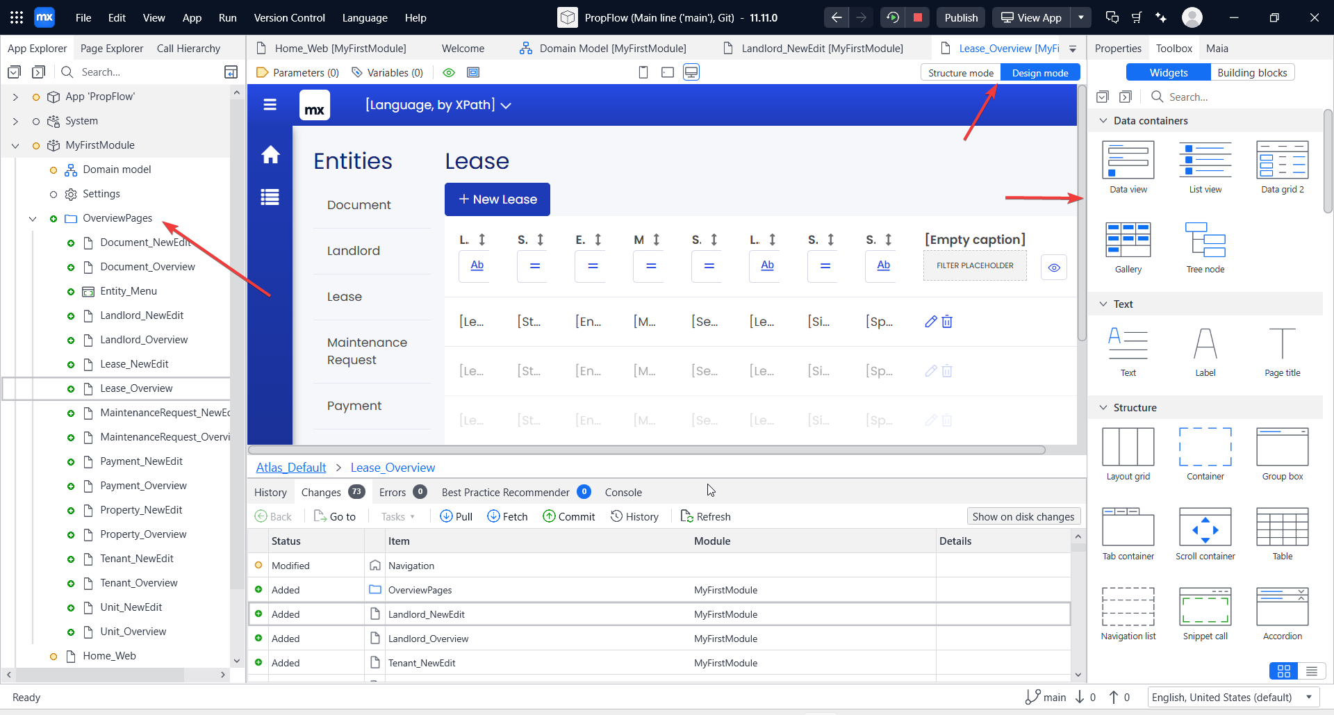This screenshot has width=1334, height=715.
Task: Collapse the Text toolbox section
Action: pyautogui.click(x=1103, y=304)
